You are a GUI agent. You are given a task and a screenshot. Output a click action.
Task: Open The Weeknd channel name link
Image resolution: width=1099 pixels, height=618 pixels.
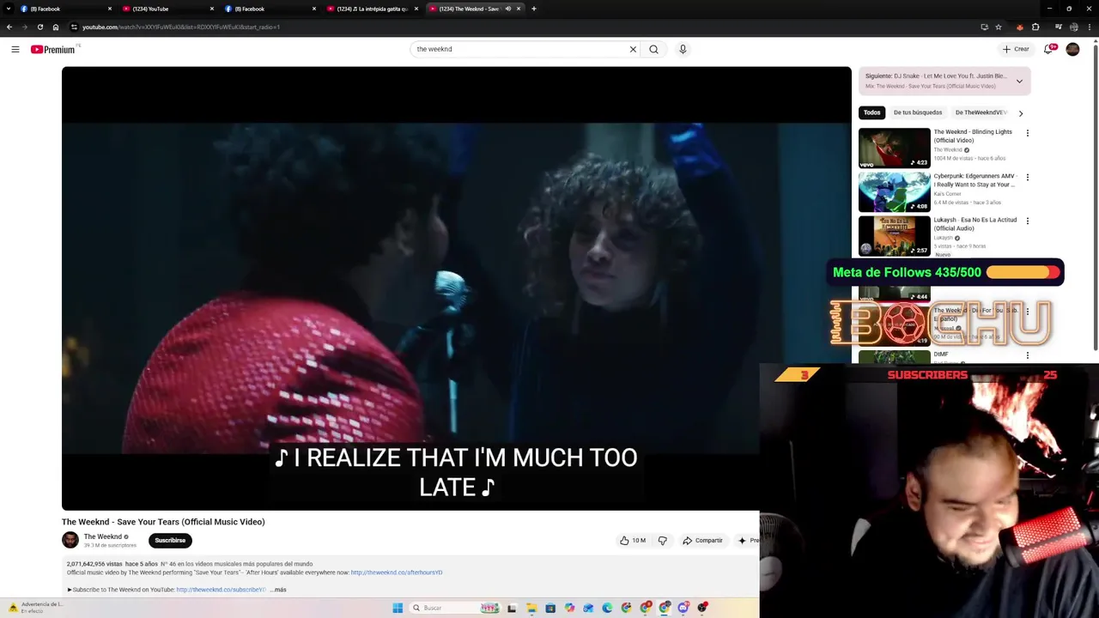(102, 536)
